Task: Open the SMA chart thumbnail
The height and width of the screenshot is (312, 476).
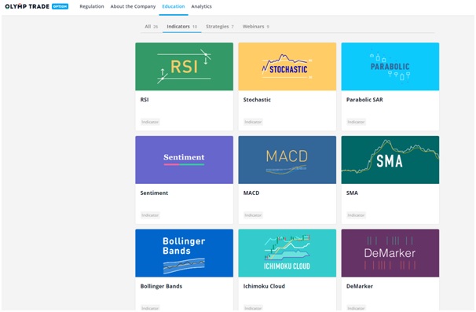Action: [390, 160]
